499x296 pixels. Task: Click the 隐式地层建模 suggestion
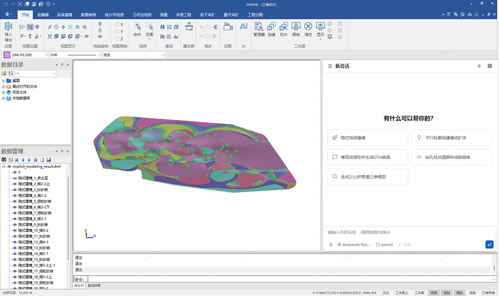pos(367,137)
